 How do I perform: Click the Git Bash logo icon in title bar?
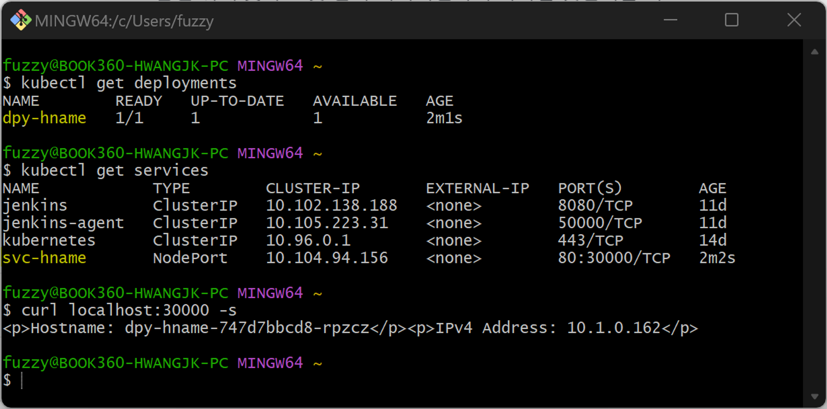click(x=21, y=20)
